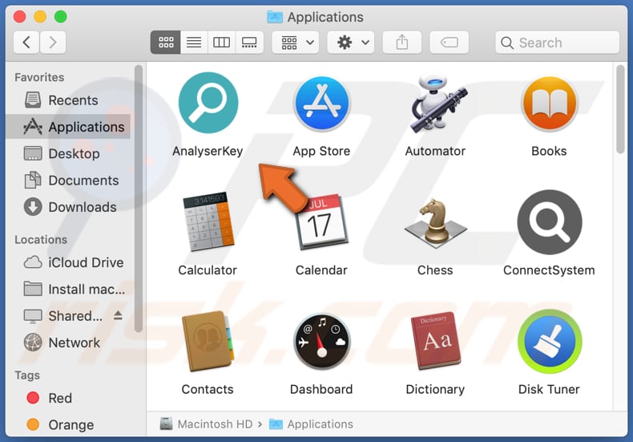633x442 pixels.
Task: Select the ConnectSystem app icon
Action: point(550,222)
